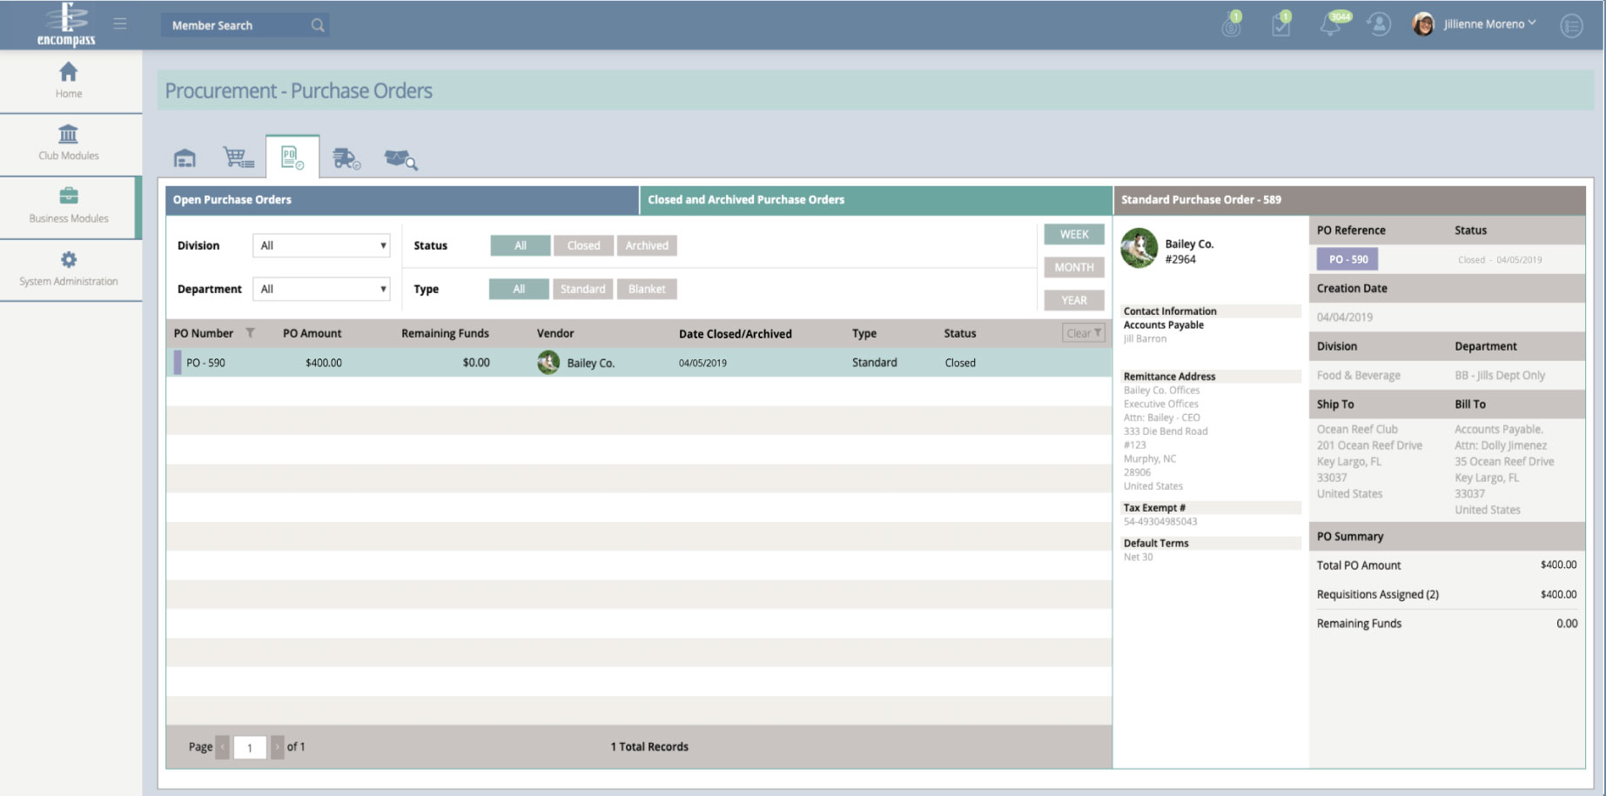
Task: Click the magnifier in Member Search
Action: pos(318,25)
